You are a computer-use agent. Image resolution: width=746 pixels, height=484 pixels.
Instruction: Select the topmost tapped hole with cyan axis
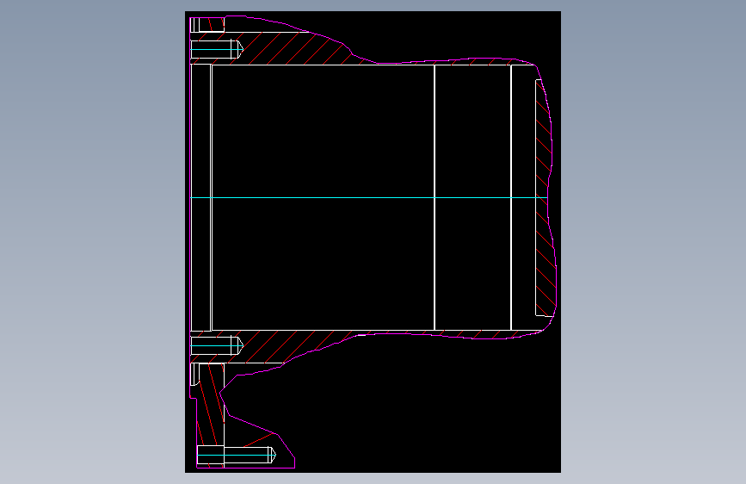217,50
